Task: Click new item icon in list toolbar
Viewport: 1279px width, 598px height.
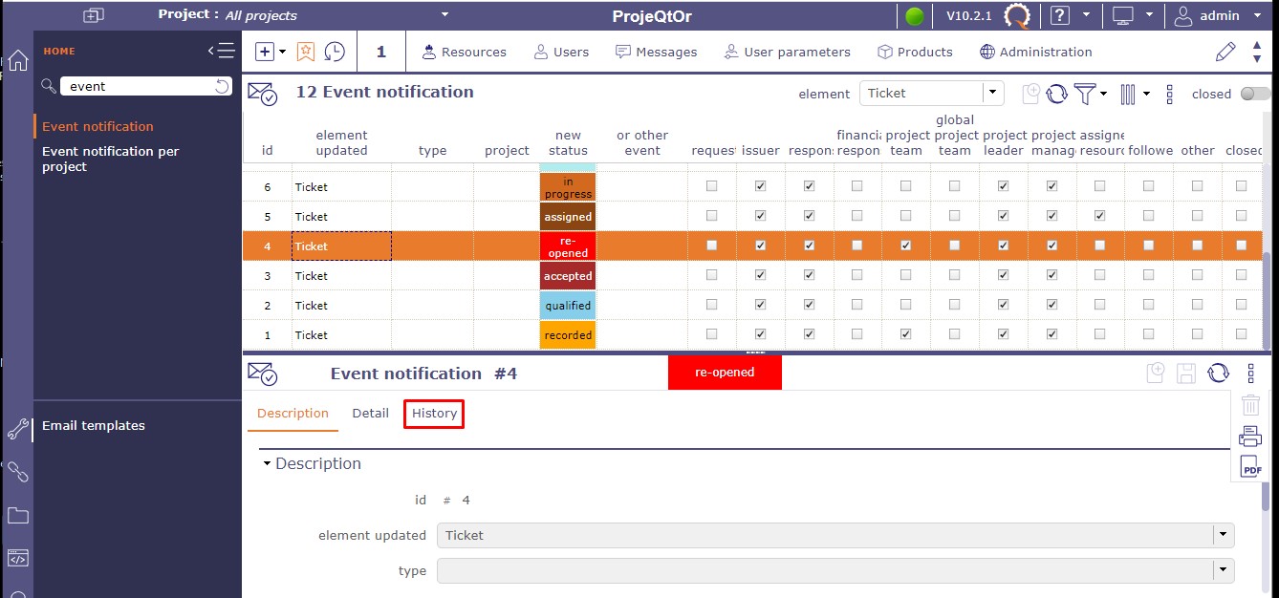Action: [1030, 94]
